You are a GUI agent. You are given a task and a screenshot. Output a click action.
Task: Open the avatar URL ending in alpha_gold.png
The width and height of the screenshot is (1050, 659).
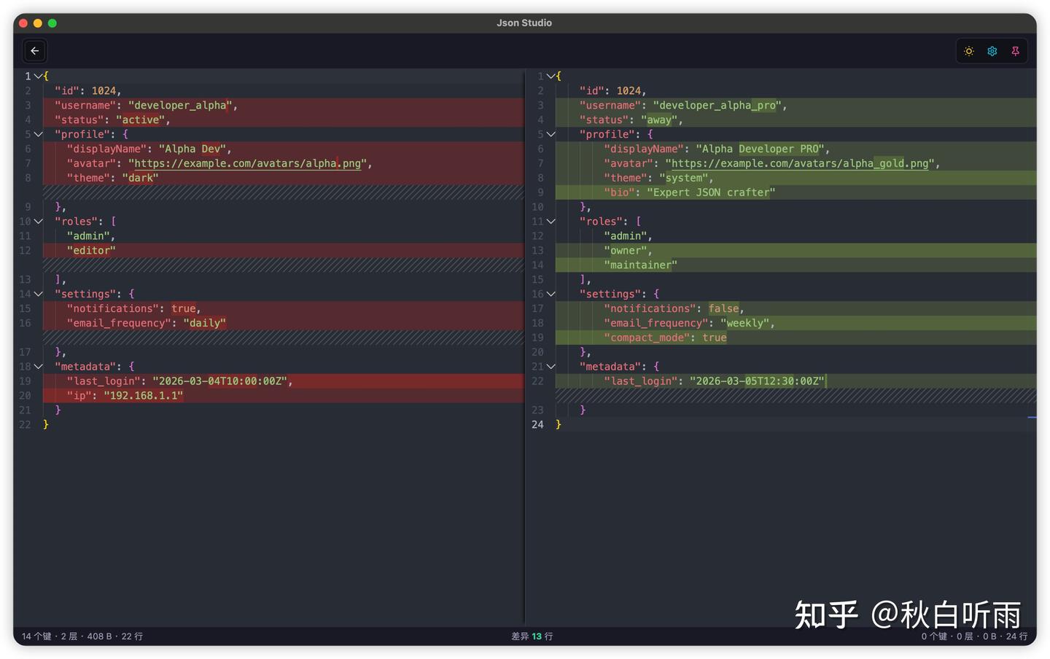coord(800,163)
